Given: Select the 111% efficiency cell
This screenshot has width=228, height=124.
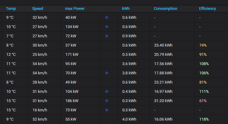Looking at the screenshot, I should (204, 92).
